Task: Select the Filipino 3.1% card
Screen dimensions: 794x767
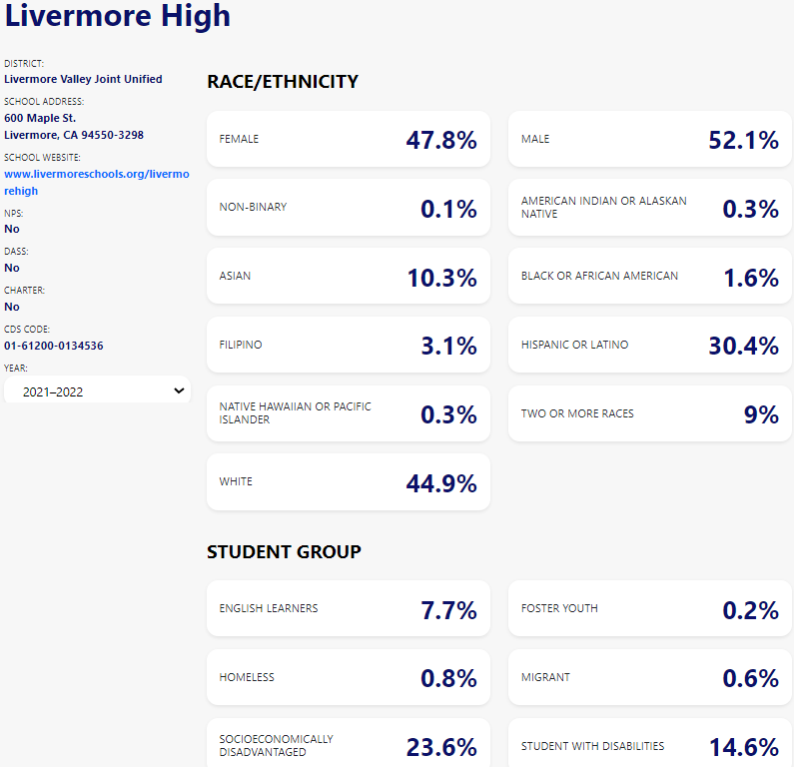Action: [x=348, y=346]
